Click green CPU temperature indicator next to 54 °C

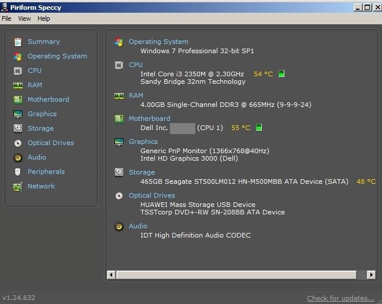click(281, 73)
